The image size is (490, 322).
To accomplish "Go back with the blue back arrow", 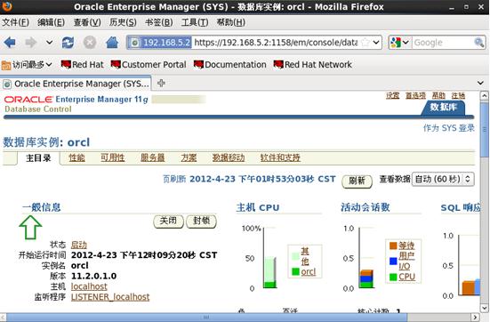I will click(10, 42).
